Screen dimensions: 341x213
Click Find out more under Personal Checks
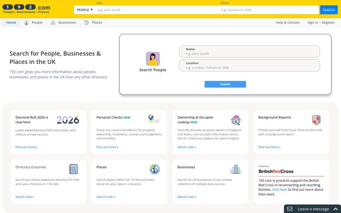click(x=108, y=147)
